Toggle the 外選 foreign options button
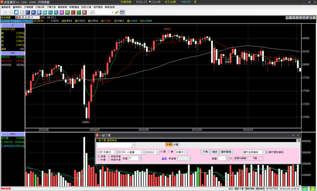This screenshot has width=317, height=191. click(x=176, y=144)
